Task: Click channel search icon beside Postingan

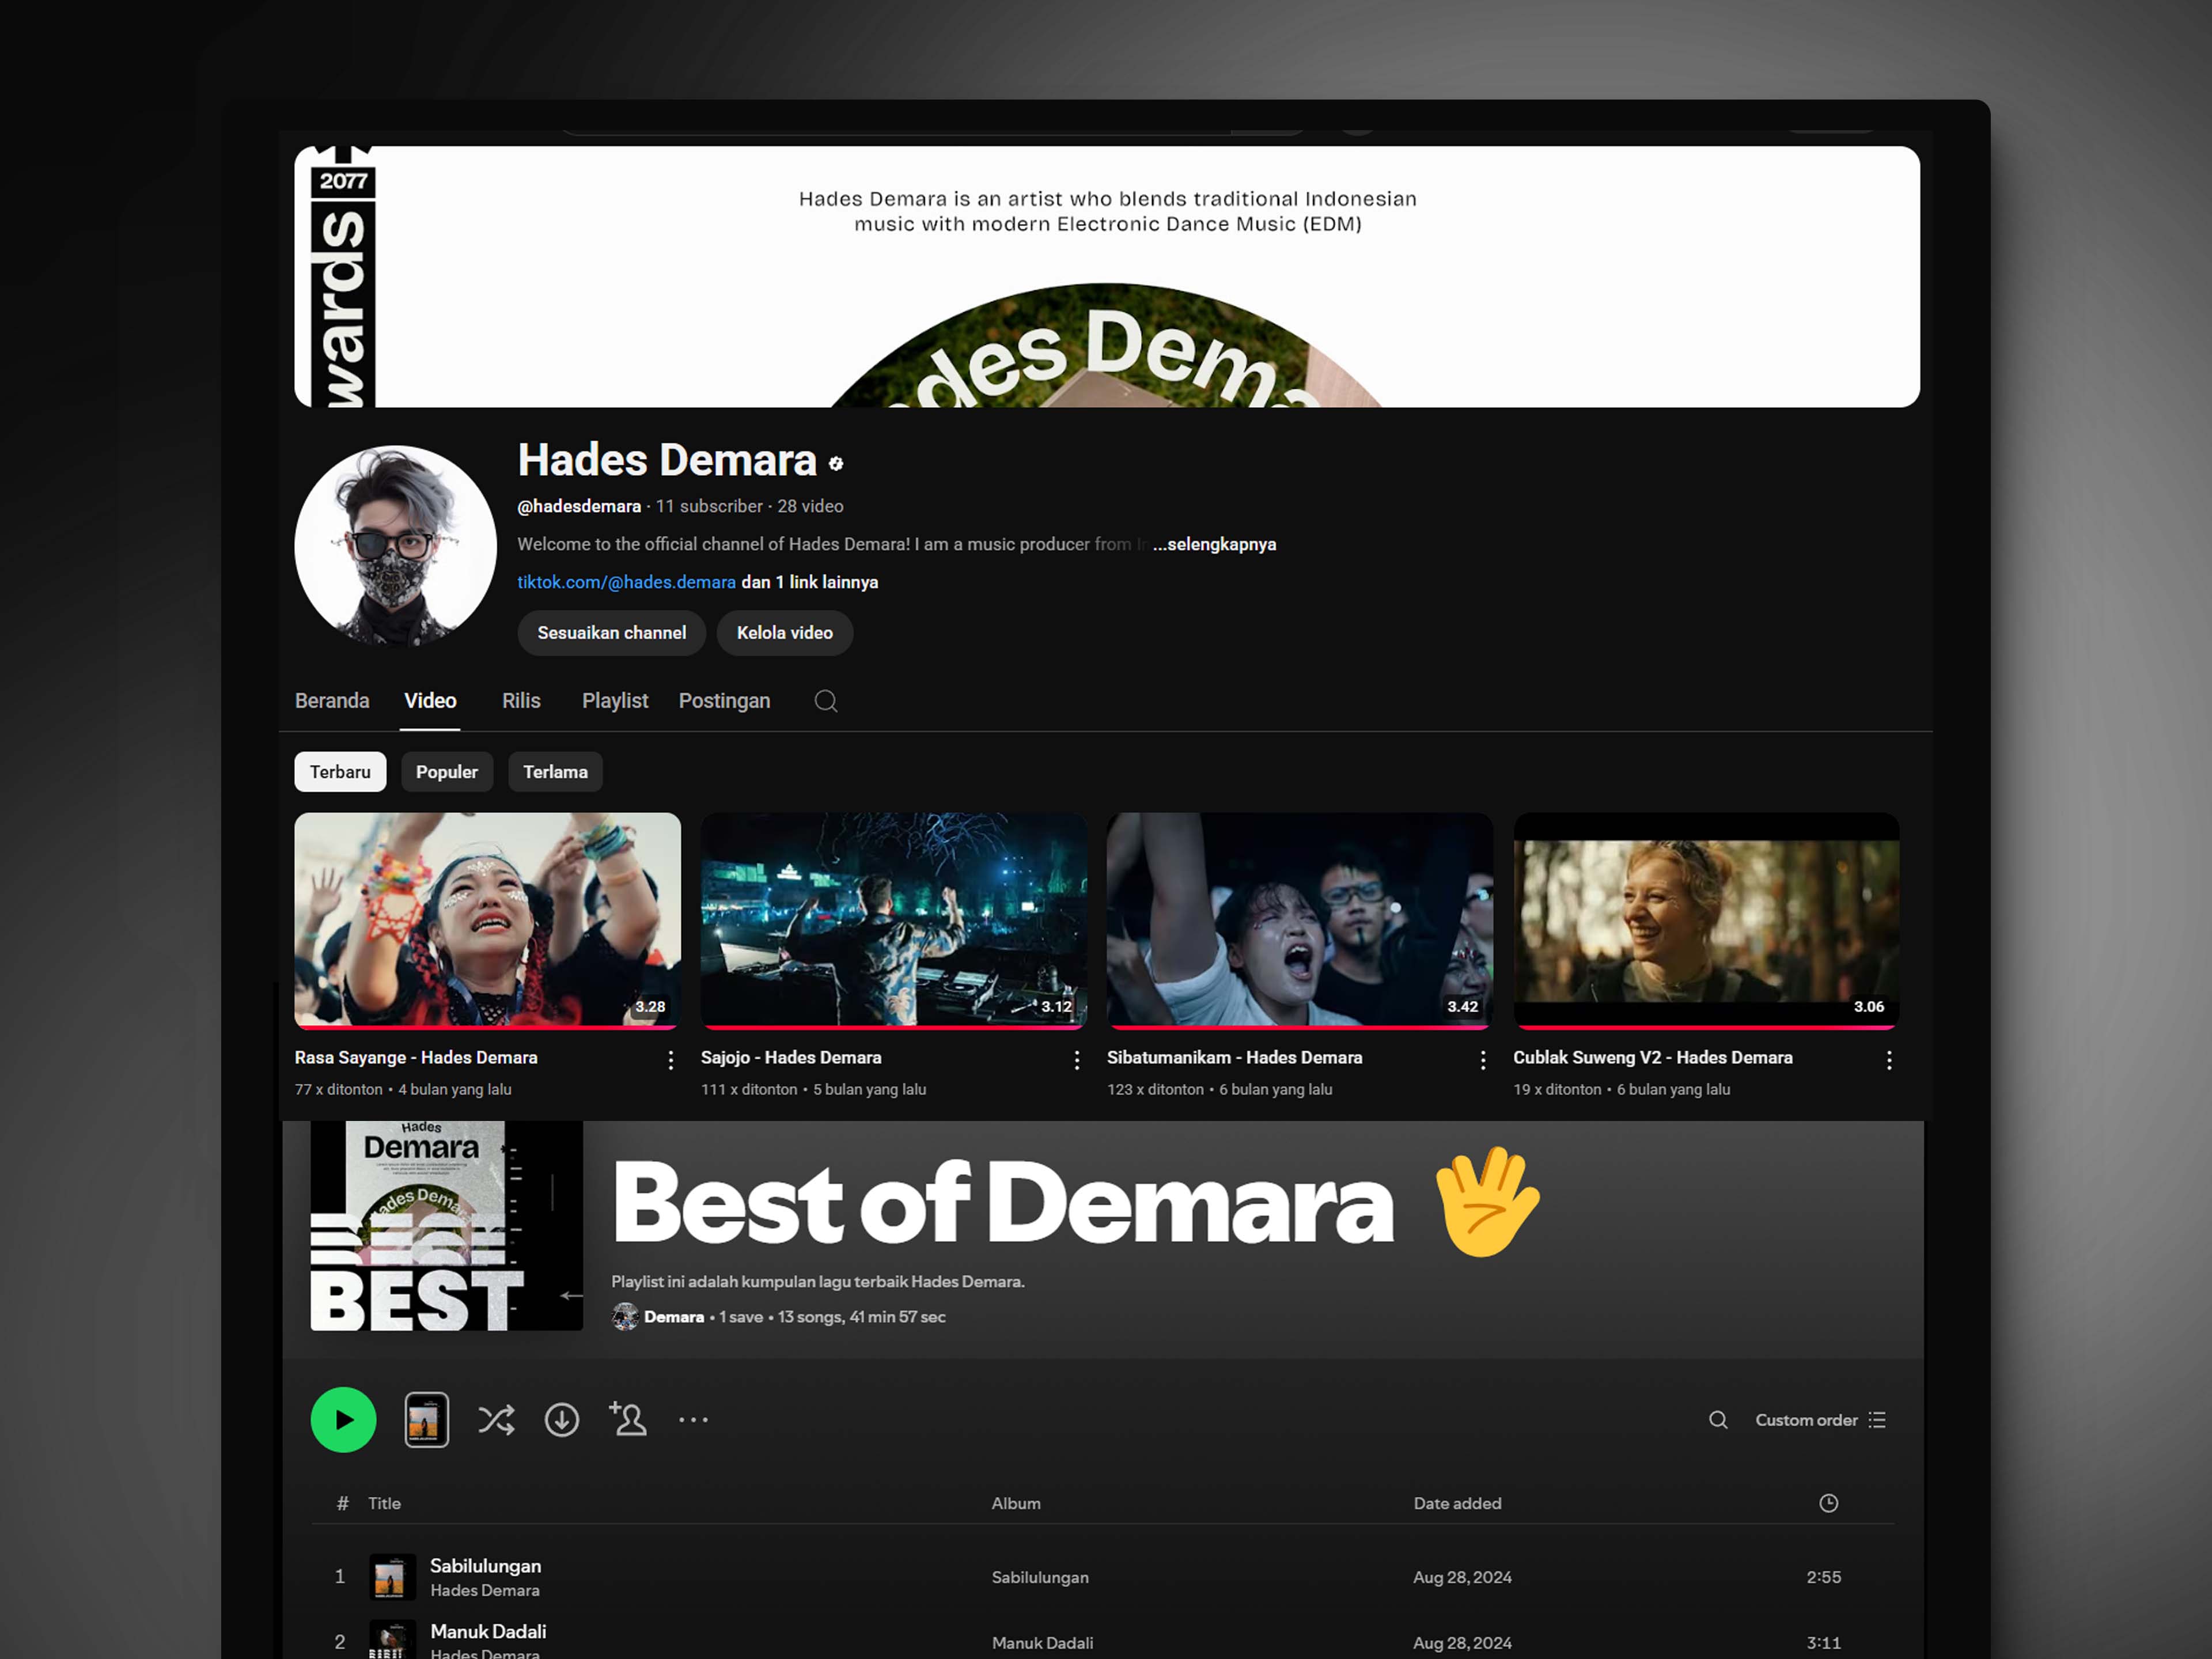Action: pyautogui.click(x=825, y=701)
